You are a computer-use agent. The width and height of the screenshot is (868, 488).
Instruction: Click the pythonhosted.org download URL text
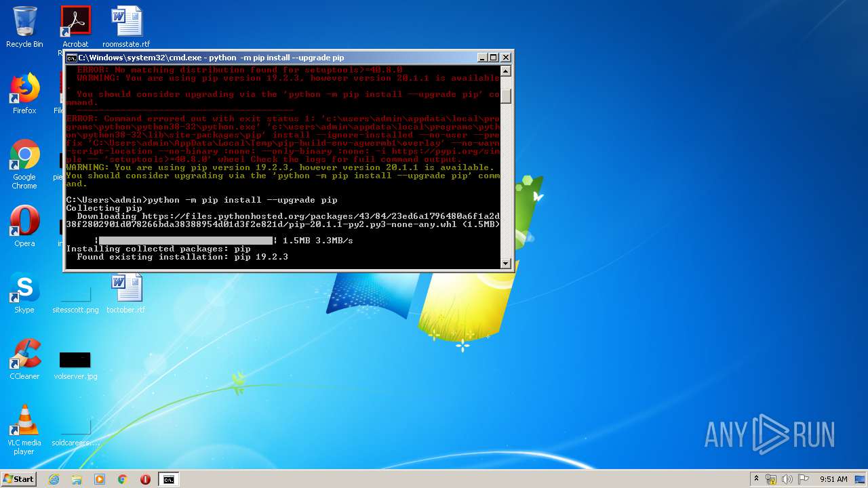[283, 220]
